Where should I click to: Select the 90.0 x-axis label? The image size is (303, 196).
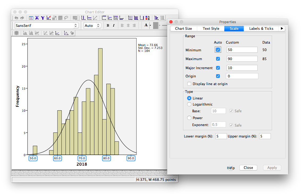[131, 158]
